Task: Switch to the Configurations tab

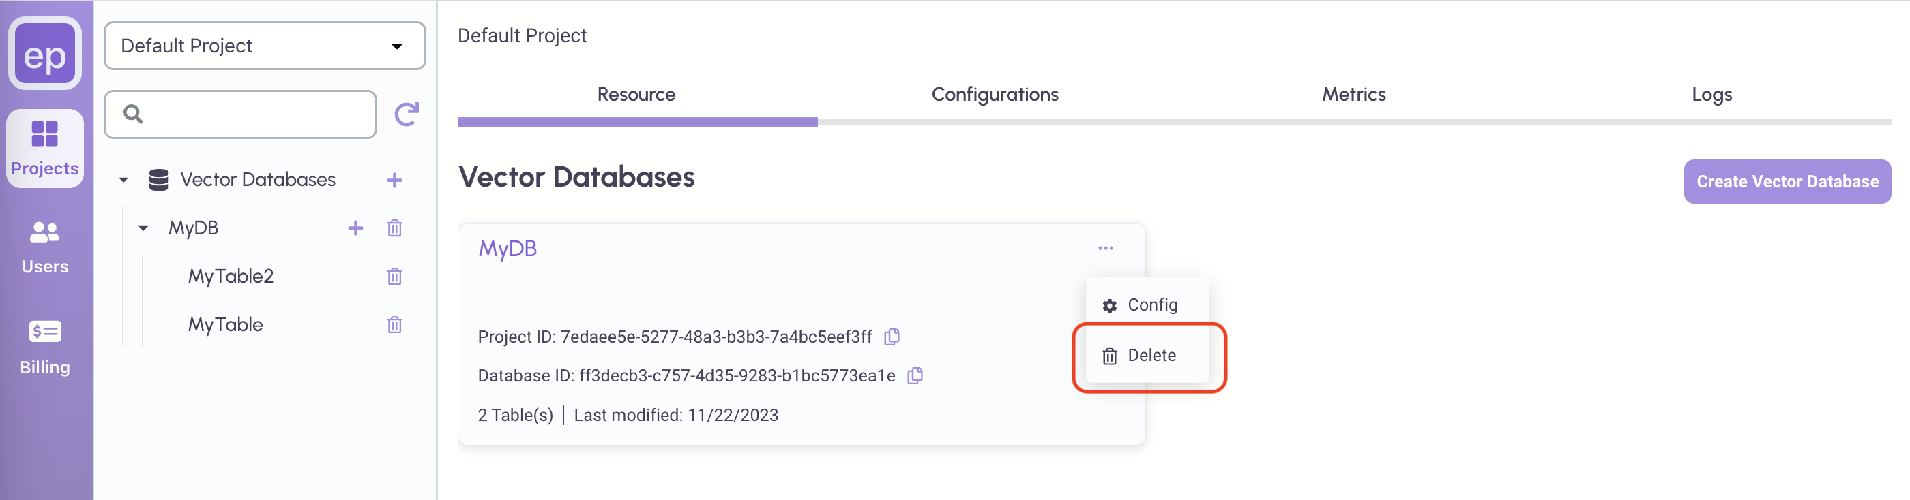Action: (x=995, y=95)
